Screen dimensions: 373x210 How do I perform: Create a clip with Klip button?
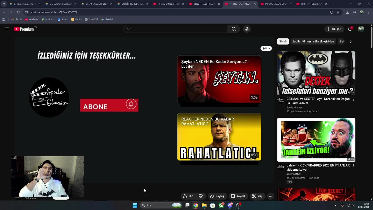click(257, 196)
